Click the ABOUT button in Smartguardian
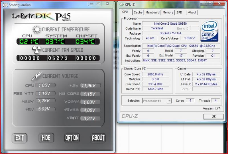228x154 pixels. tap(98, 138)
